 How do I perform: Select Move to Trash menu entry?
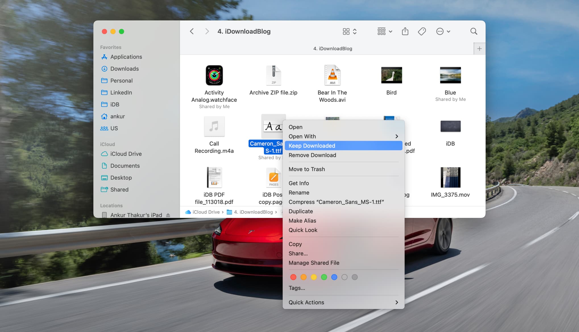[307, 169]
